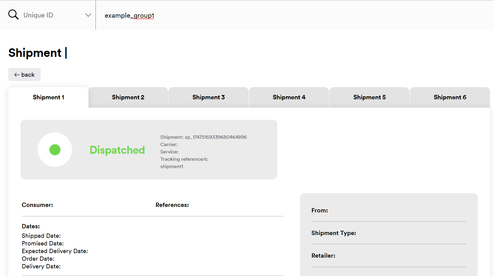
Task: Select the Shipment 1 tab
Action: (48, 97)
